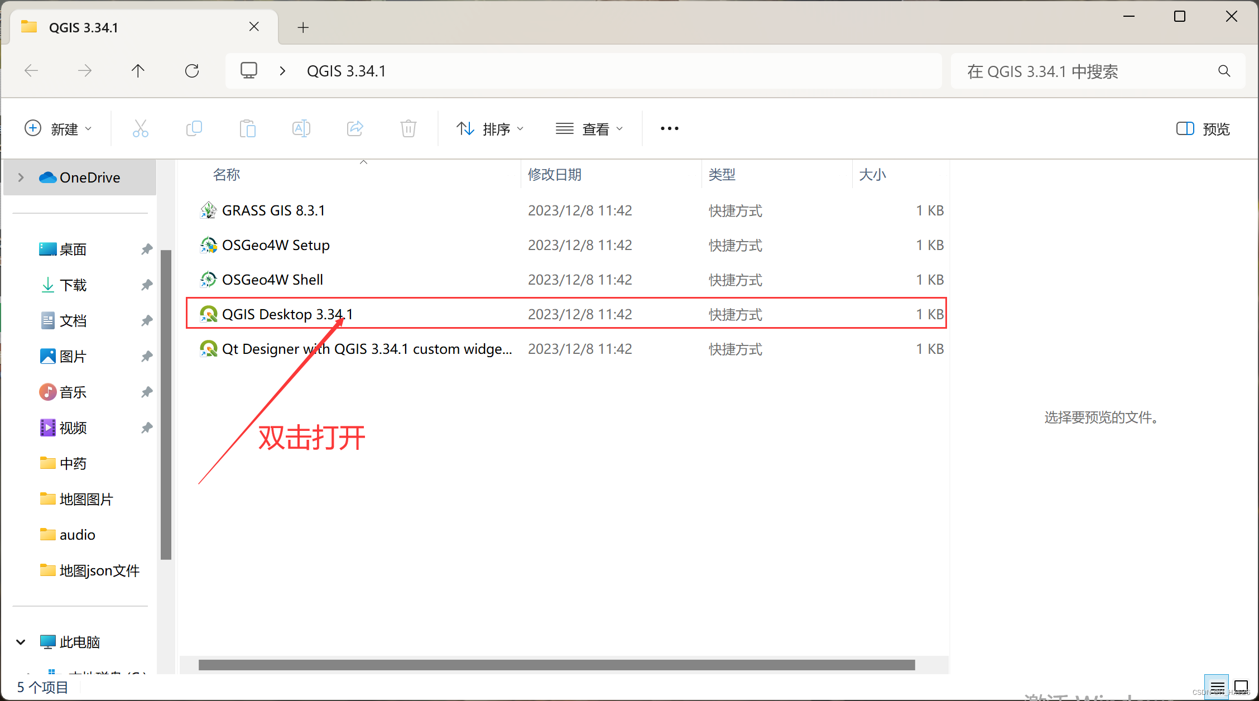Viewport: 1259px width, 701px height.
Task: Click the search magnifier icon
Action: pos(1224,71)
